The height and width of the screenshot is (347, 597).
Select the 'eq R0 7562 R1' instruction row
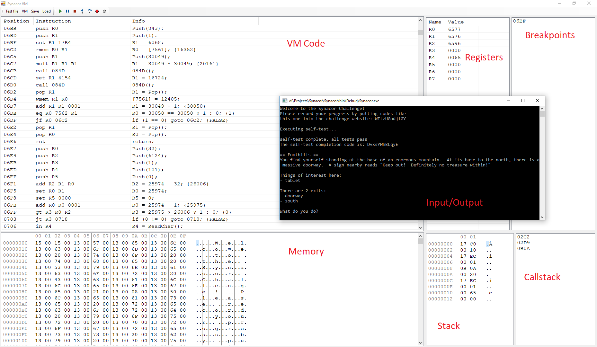coord(210,113)
